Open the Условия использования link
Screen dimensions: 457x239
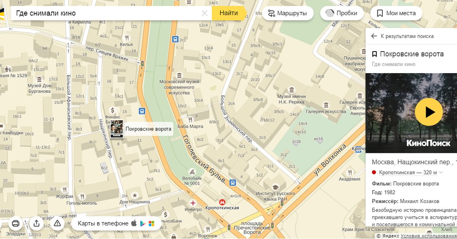(428, 236)
